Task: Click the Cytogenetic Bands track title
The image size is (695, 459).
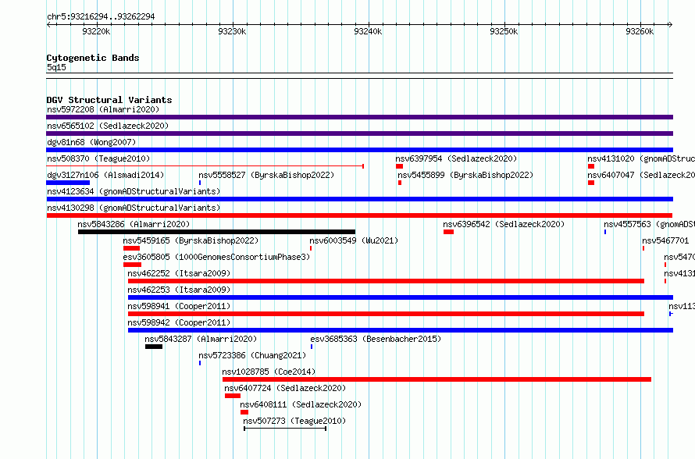Action: pyautogui.click(x=93, y=58)
